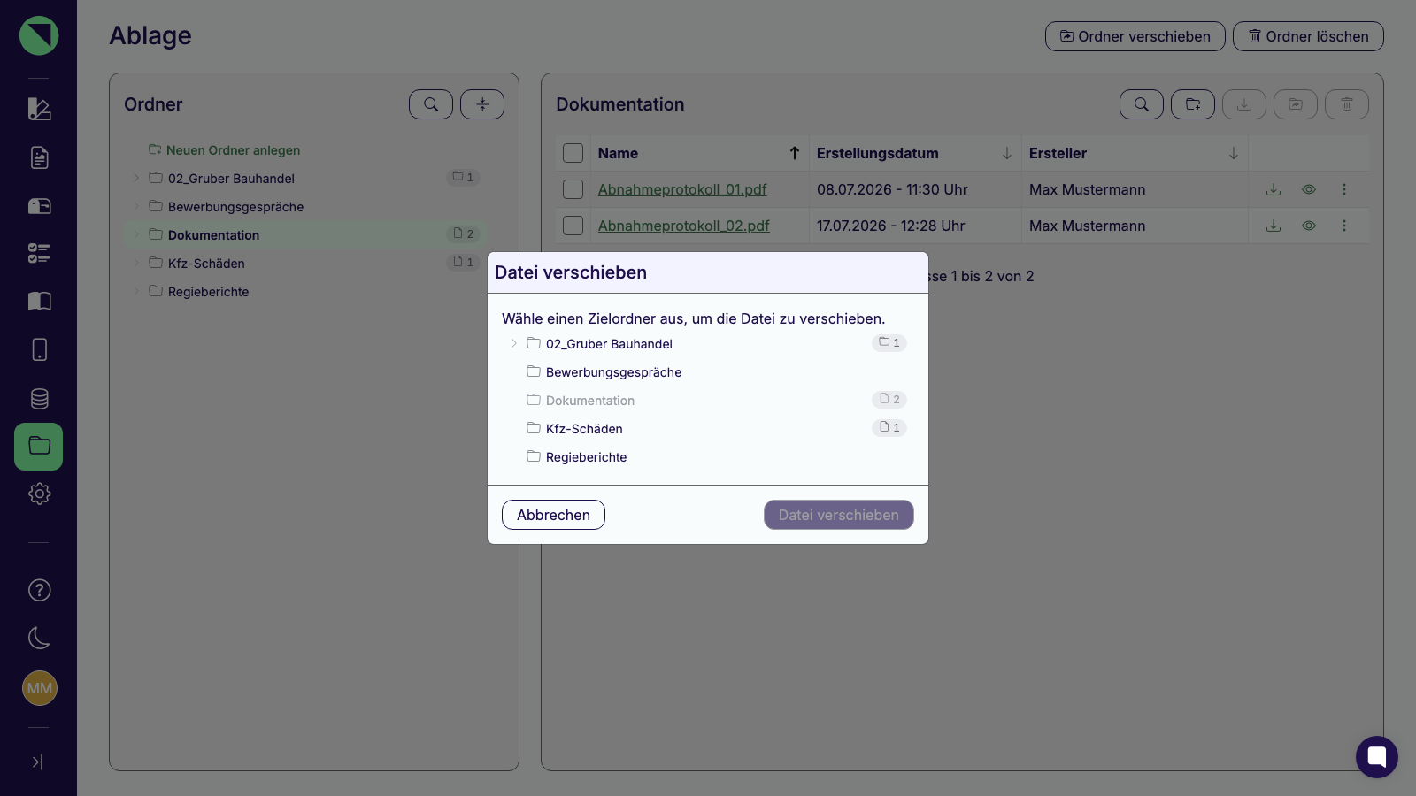The image size is (1416, 796).
Task: Click the search button in Ordner panel
Action: (431, 104)
